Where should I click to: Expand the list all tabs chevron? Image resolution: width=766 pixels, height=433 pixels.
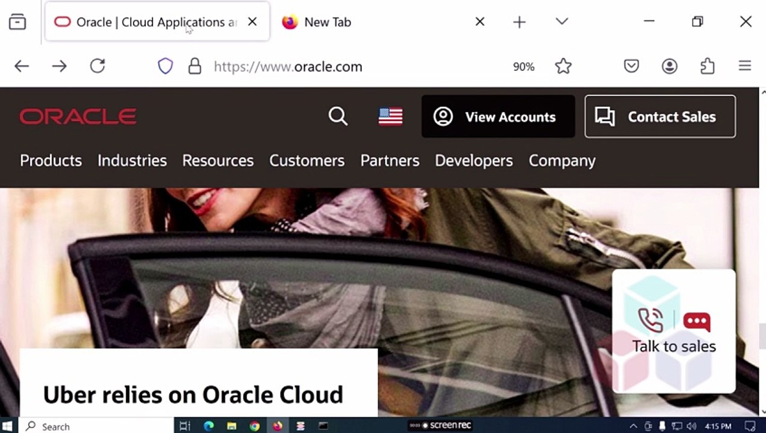(562, 22)
